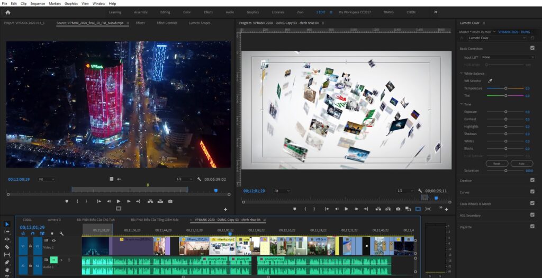Screen dimensions: 542x278
Task: Toggle HSL Secondary checkbox
Action: (532, 215)
